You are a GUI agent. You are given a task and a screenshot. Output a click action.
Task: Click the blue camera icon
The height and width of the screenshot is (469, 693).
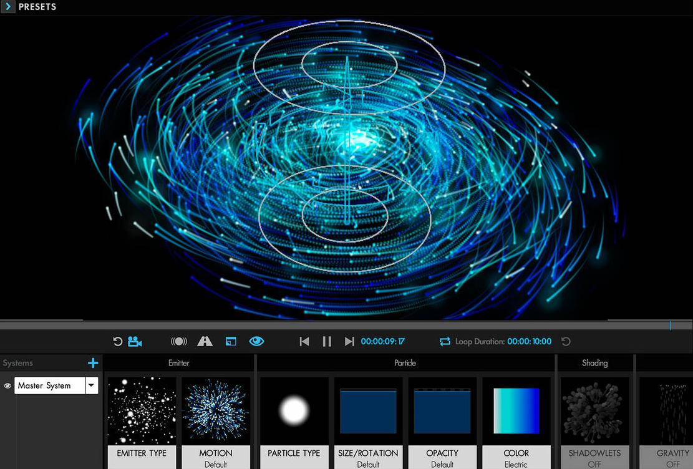click(x=135, y=341)
